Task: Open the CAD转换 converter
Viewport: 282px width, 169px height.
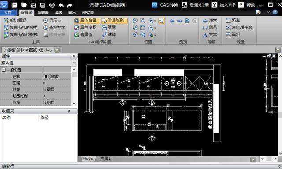Action: click(165, 5)
